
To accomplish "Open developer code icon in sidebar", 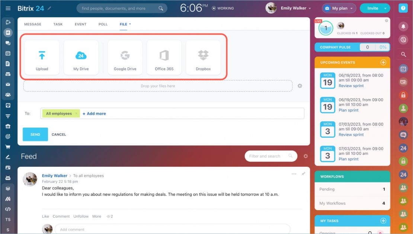I will point(8,209).
